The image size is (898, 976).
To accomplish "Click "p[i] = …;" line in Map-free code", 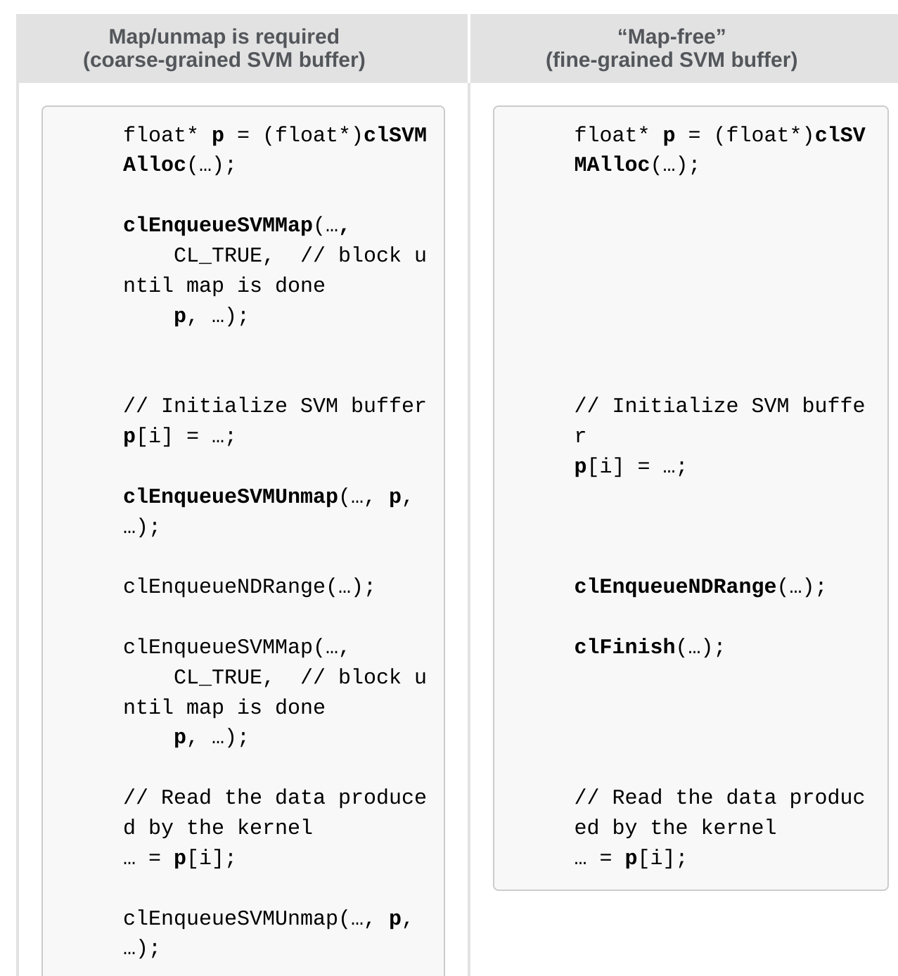I will click(x=630, y=467).
